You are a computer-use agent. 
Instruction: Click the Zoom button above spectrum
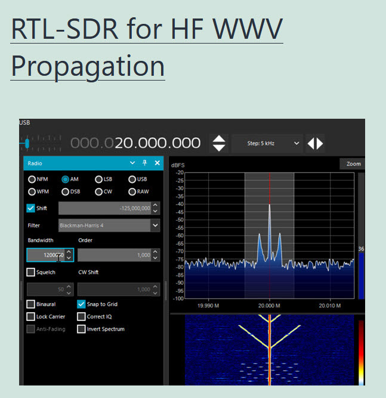point(353,163)
